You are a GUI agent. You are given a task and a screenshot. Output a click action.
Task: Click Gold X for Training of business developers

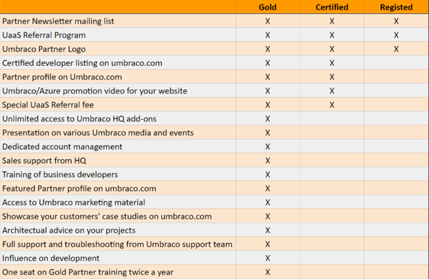267,175
